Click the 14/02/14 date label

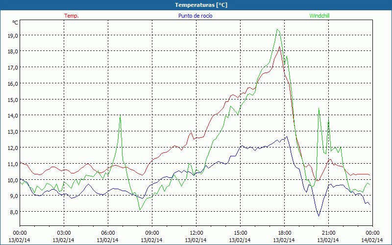pos(372,240)
